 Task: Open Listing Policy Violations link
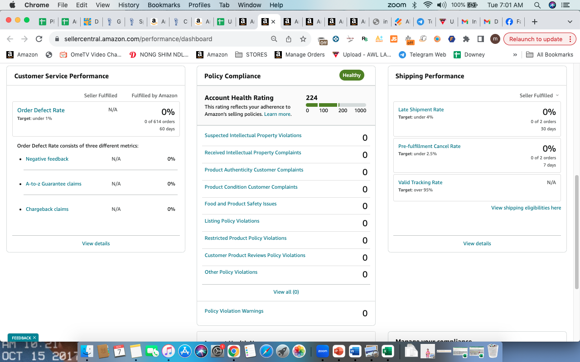point(232,221)
